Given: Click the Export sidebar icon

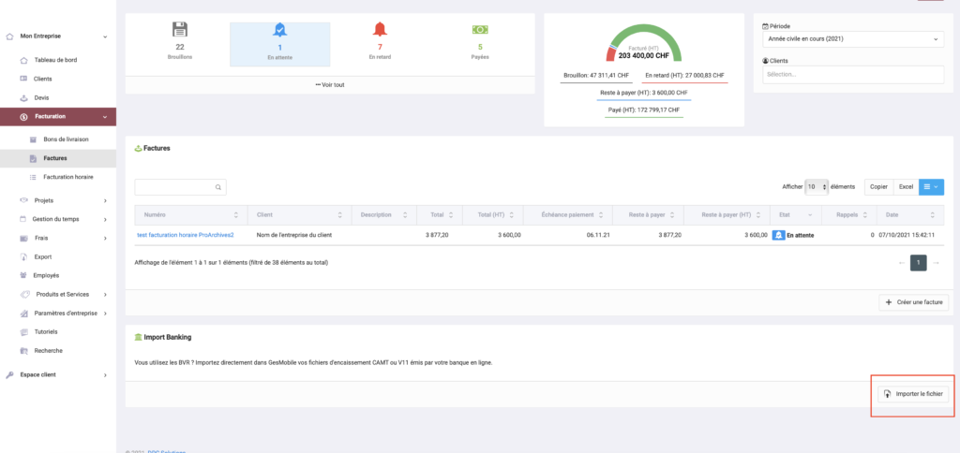Looking at the screenshot, I should (23, 256).
